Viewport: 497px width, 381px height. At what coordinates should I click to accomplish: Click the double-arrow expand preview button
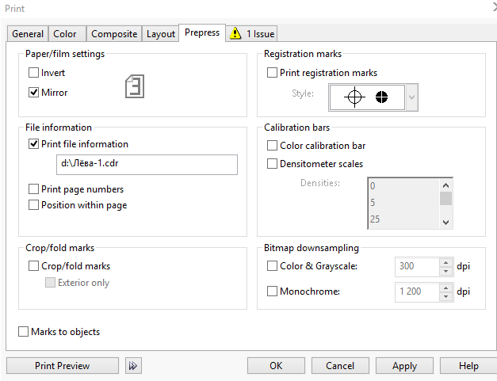[133, 366]
